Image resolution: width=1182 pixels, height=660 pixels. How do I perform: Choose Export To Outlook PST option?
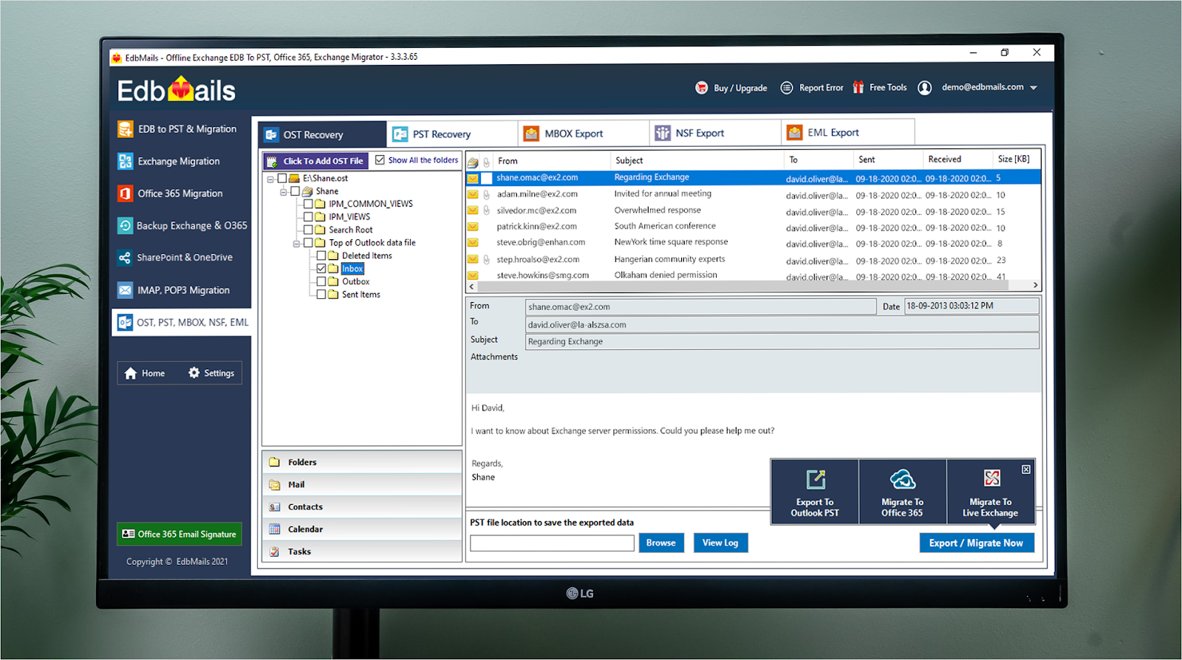(x=815, y=492)
